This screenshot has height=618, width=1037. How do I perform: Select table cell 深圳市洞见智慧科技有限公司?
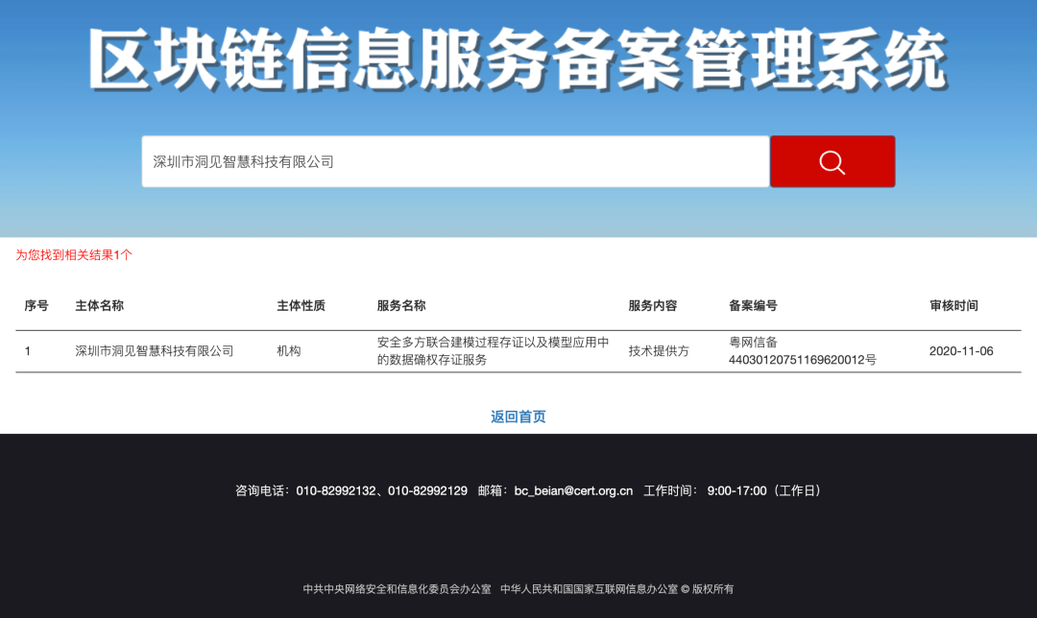154,351
